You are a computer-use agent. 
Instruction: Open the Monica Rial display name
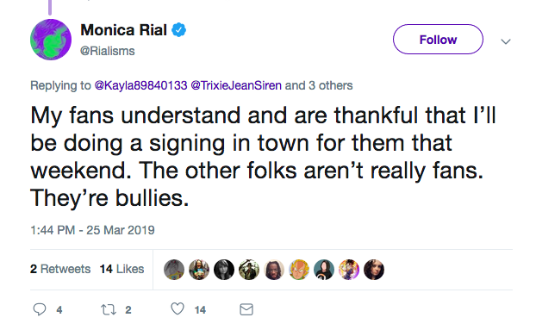click(124, 30)
